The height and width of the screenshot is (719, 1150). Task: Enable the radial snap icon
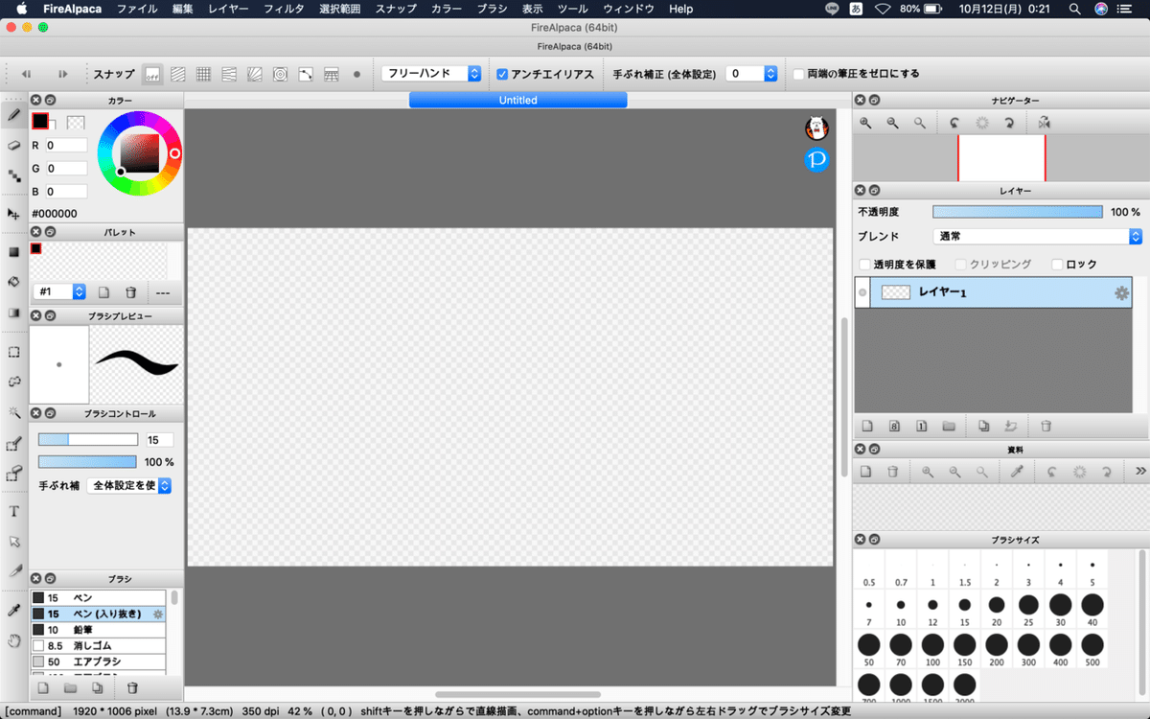coord(255,74)
